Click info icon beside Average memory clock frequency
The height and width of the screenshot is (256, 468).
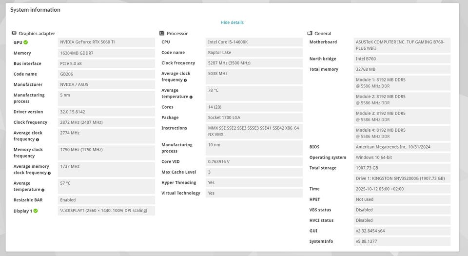pos(49,173)
